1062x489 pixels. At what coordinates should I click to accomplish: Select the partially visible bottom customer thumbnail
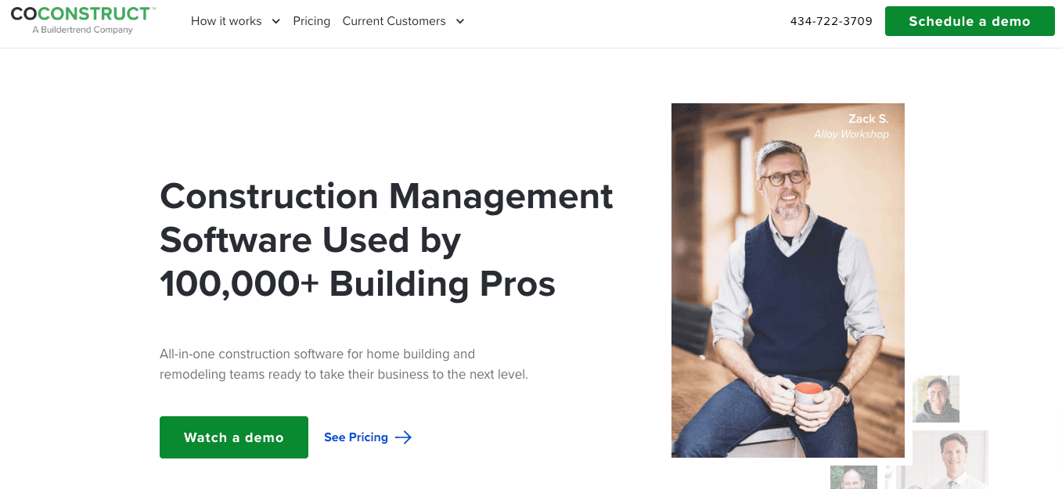pyautogui.click(x=854, y=477)
